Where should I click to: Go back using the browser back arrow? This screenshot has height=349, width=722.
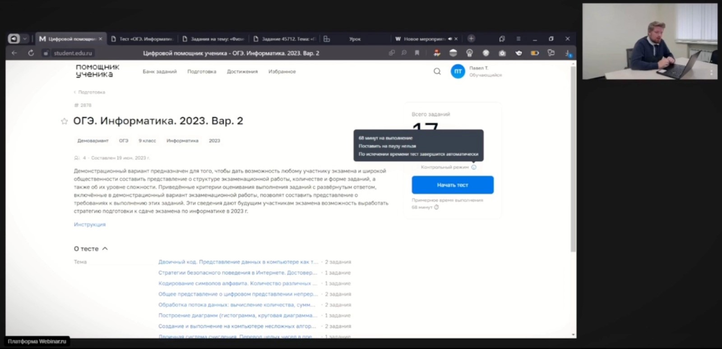(x=14, y=53)
